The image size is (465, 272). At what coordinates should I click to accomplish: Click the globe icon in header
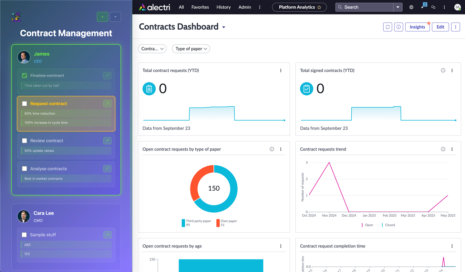411,7
